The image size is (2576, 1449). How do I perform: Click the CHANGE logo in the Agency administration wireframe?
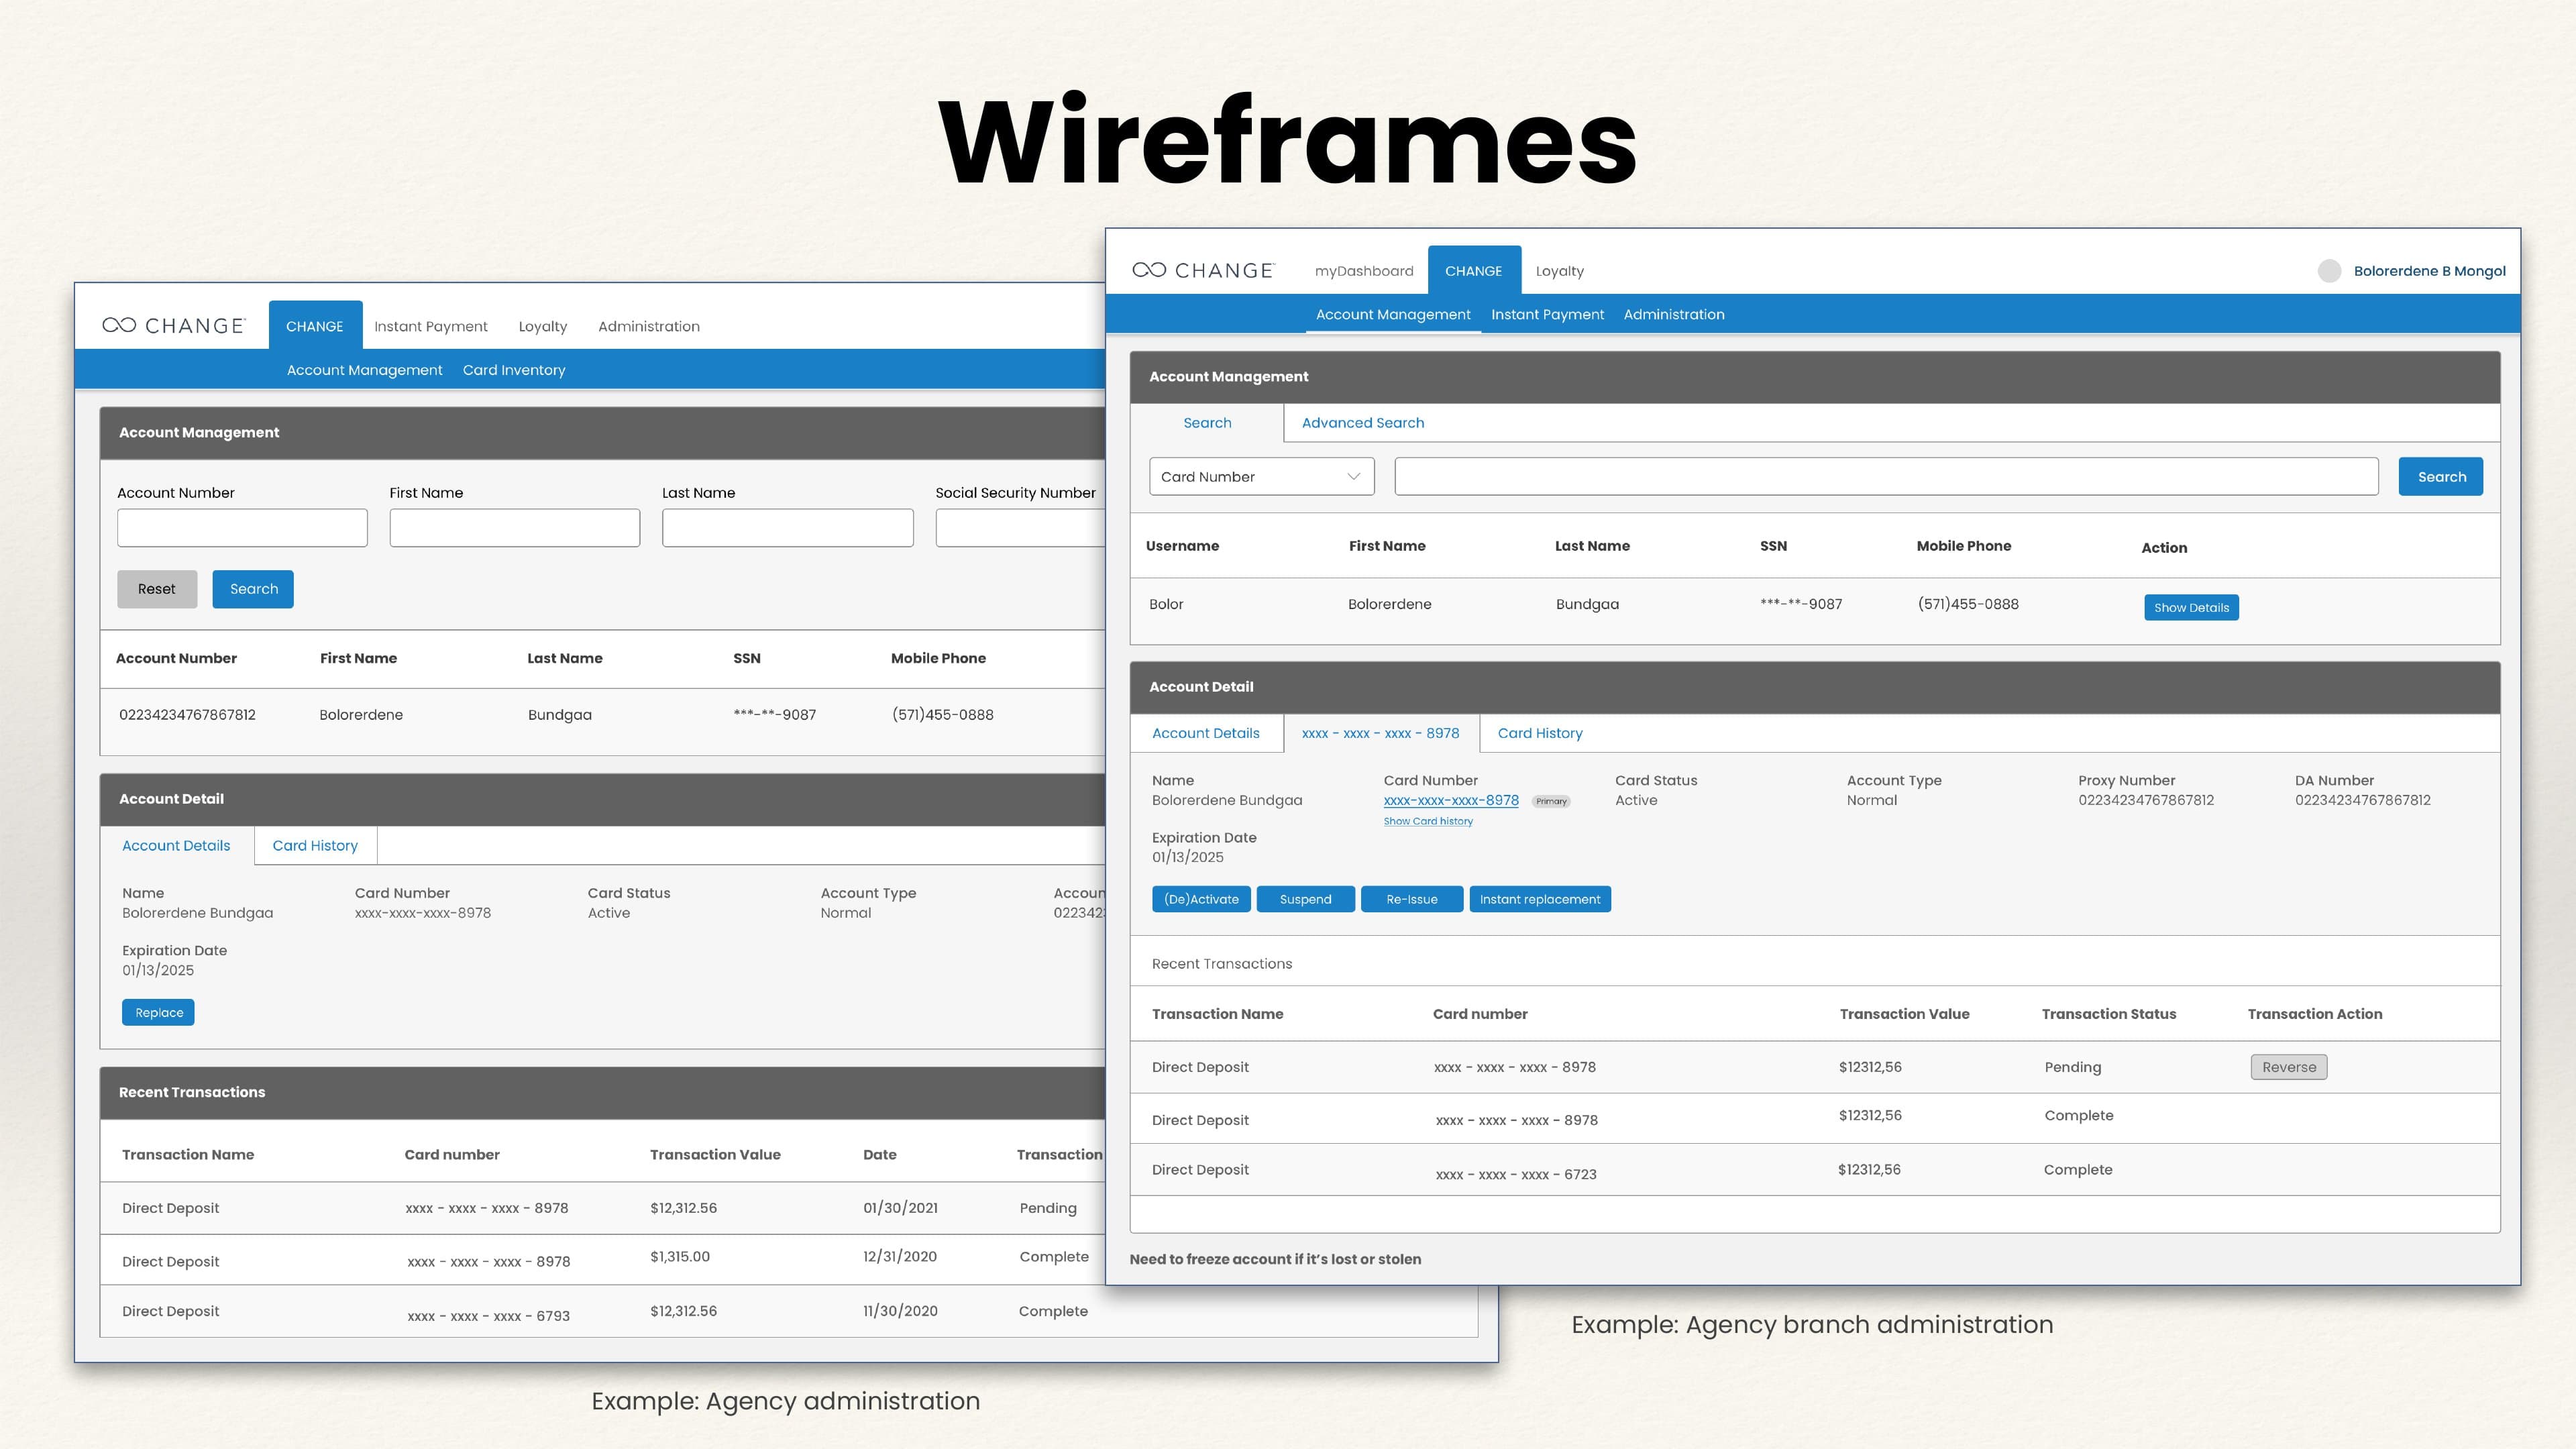click(x=174, y=326)
